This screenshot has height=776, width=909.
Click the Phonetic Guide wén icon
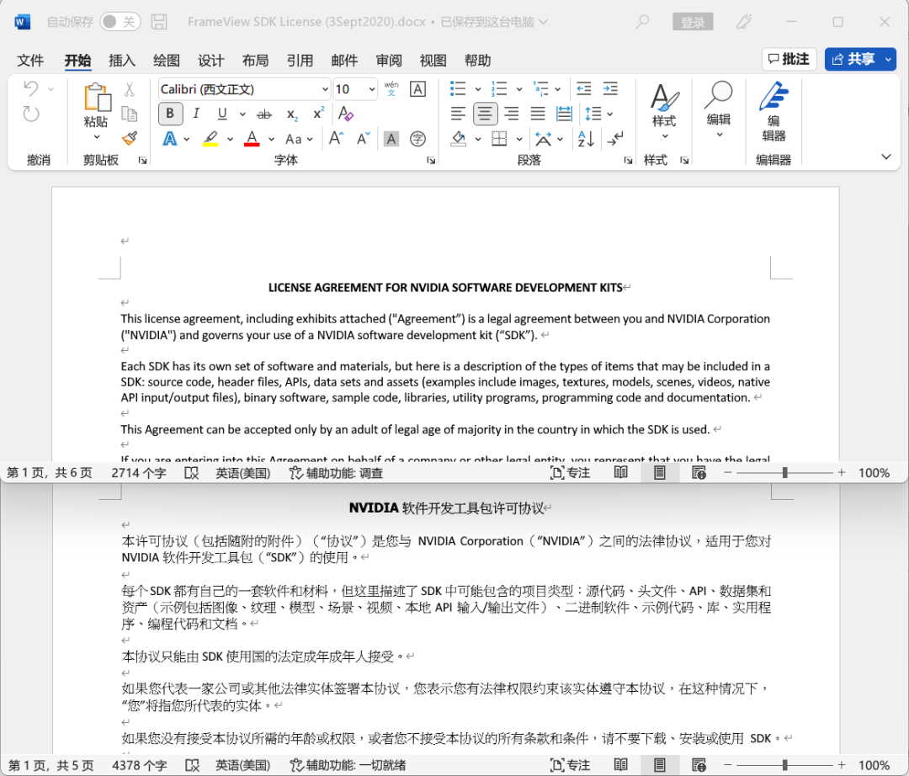[391, 88]
